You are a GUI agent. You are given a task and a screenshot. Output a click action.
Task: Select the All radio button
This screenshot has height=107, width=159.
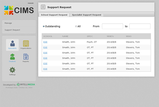pos(76,26)
